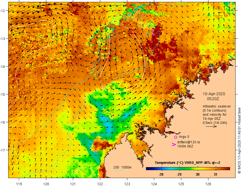Click the magenta Argo 0 circle marker

[x=176, y=137]
